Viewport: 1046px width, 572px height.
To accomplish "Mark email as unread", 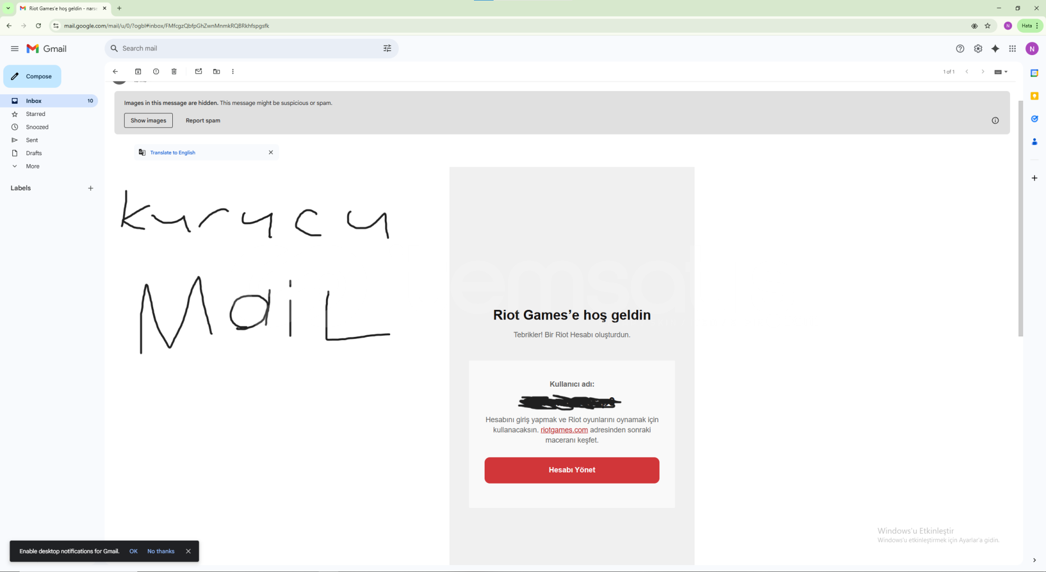I will [198, 71].
